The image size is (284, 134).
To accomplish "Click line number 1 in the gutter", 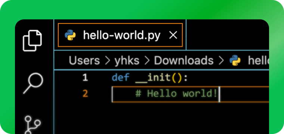I will pos(85,78).
